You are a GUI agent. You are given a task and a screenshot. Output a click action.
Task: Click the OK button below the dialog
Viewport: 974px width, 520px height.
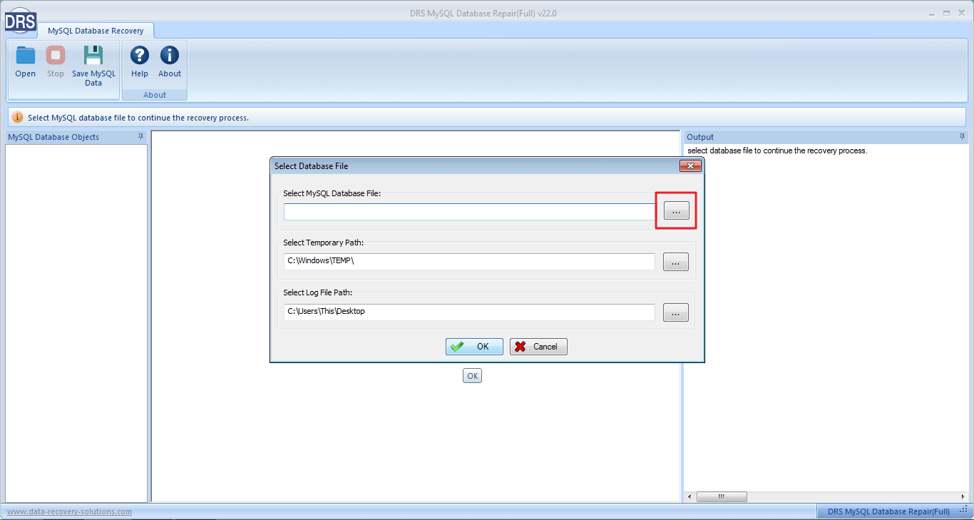[472, 376]
